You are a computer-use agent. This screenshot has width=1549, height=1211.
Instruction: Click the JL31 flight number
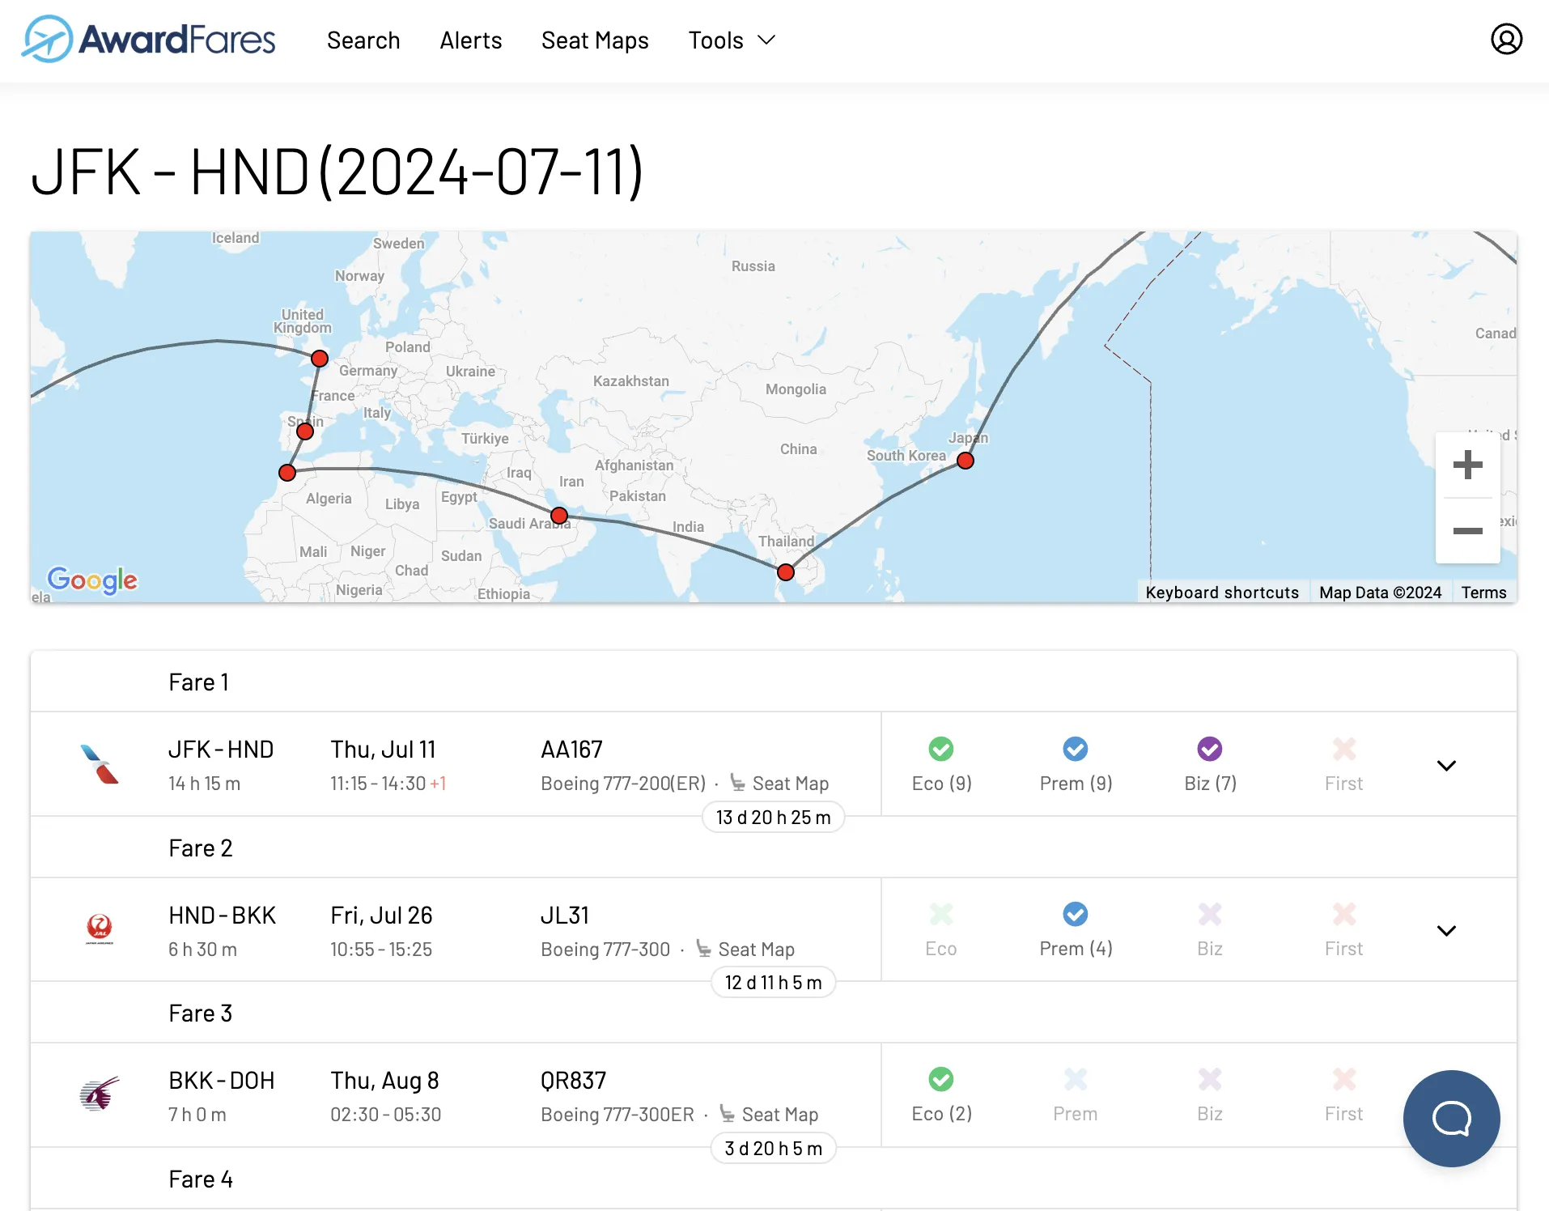(x=565, y=915)
